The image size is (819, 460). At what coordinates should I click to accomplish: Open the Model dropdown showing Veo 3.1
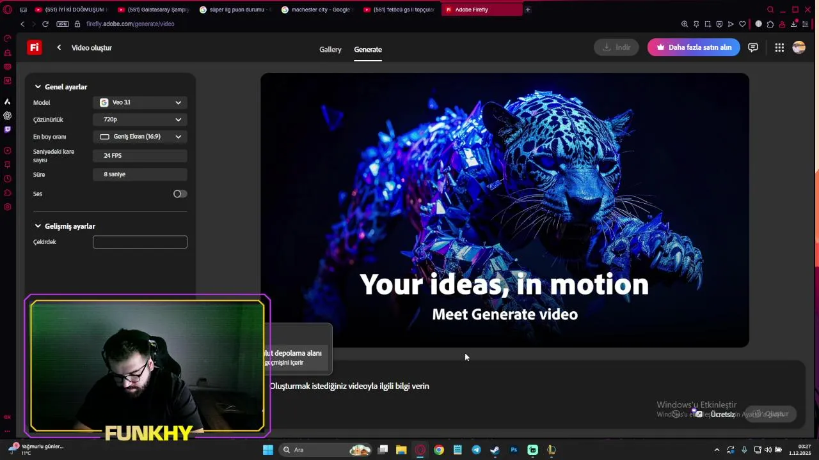tap(140, 102)
